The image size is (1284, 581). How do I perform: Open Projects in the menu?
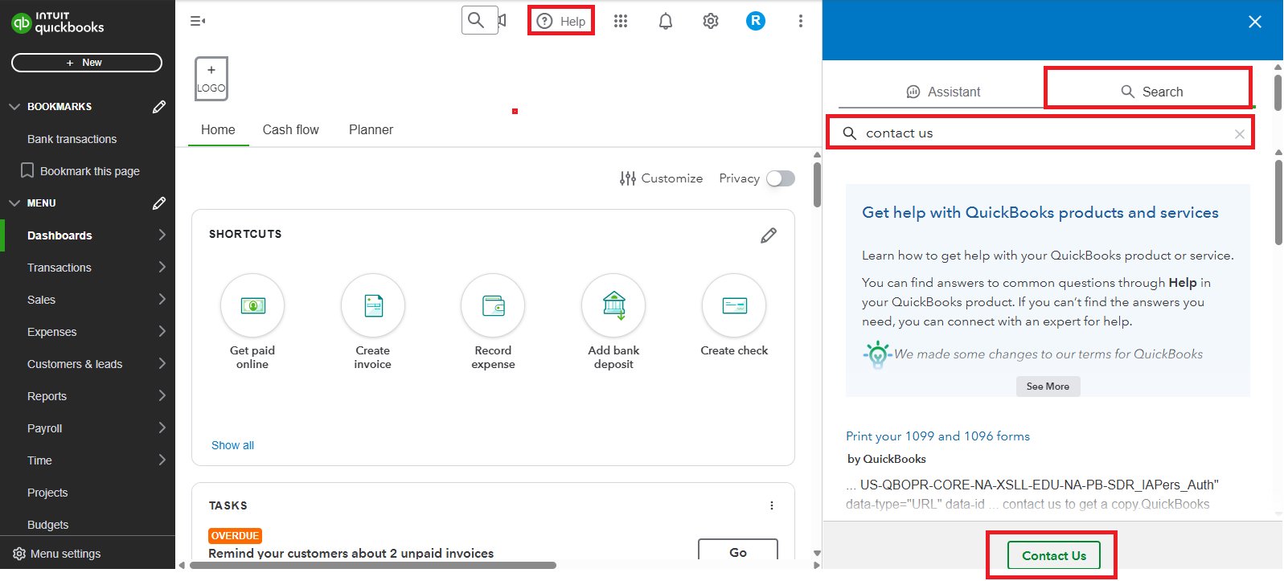pos(47,493)
